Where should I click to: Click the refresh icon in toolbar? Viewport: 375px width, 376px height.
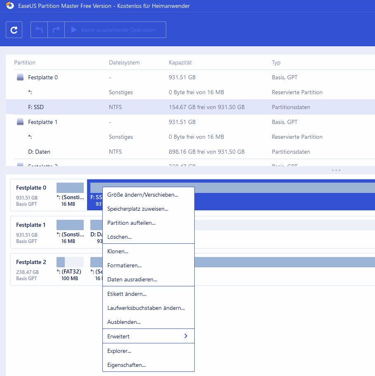14,30
